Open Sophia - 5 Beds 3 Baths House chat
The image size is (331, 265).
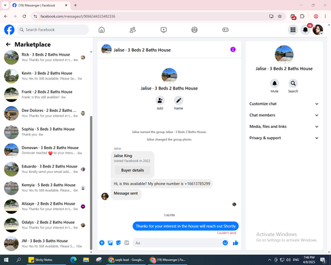[x=46, y=132]
